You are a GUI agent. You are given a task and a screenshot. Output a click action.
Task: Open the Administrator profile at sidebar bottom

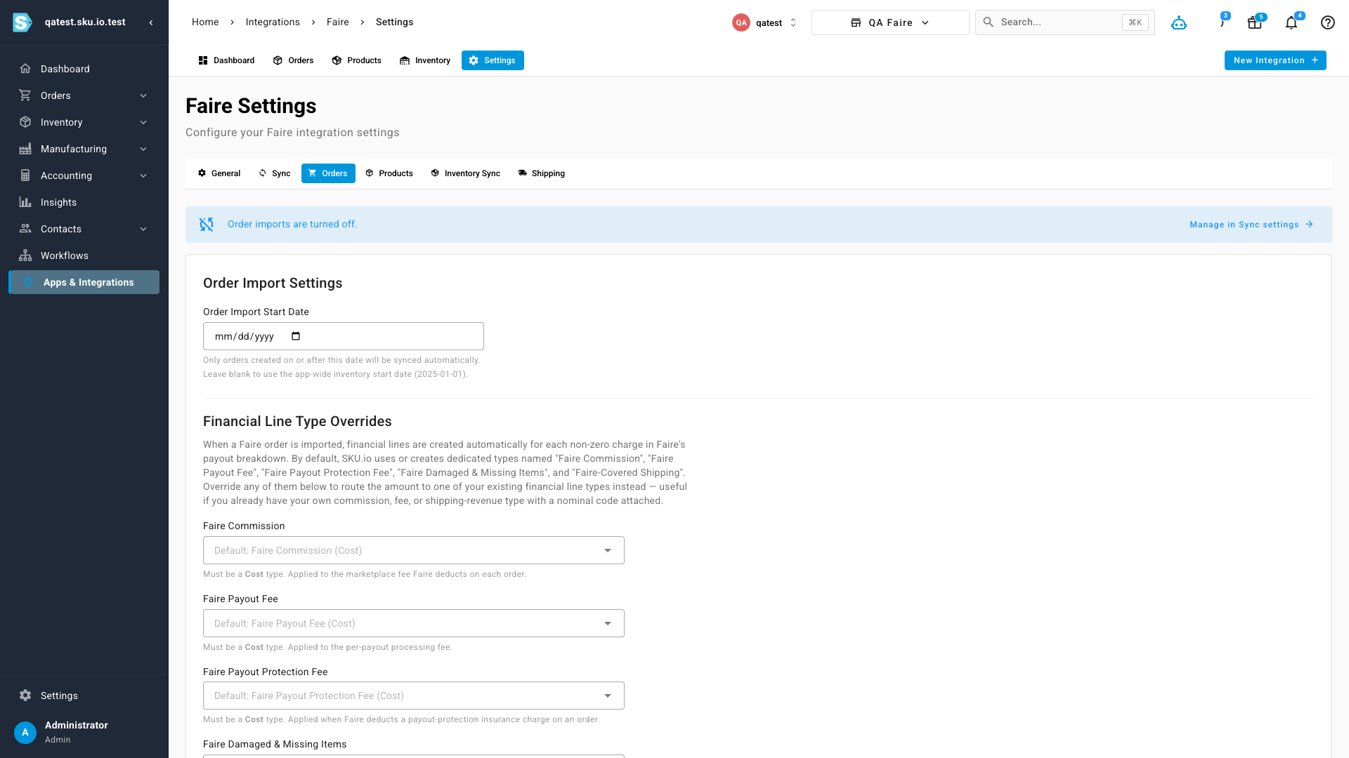(x=84, y=732)
